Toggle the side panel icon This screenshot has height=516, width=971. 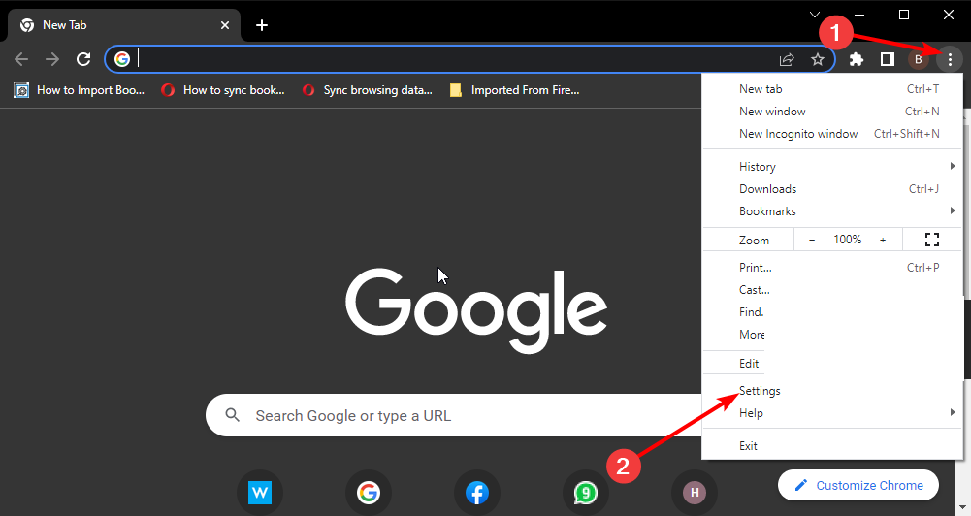[x=888, y=59]
